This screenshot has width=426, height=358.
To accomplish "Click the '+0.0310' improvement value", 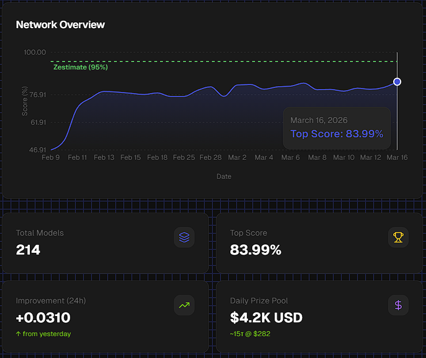I will (x=43, y=318).
